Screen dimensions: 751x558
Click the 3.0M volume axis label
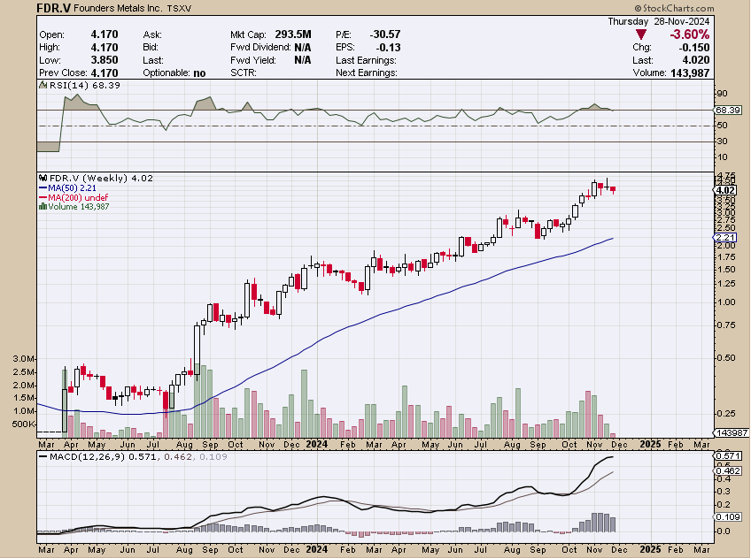pos(24,359)
